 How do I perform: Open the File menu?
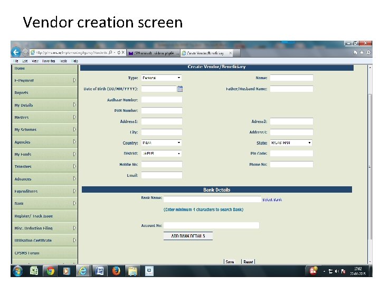[16, 61]
